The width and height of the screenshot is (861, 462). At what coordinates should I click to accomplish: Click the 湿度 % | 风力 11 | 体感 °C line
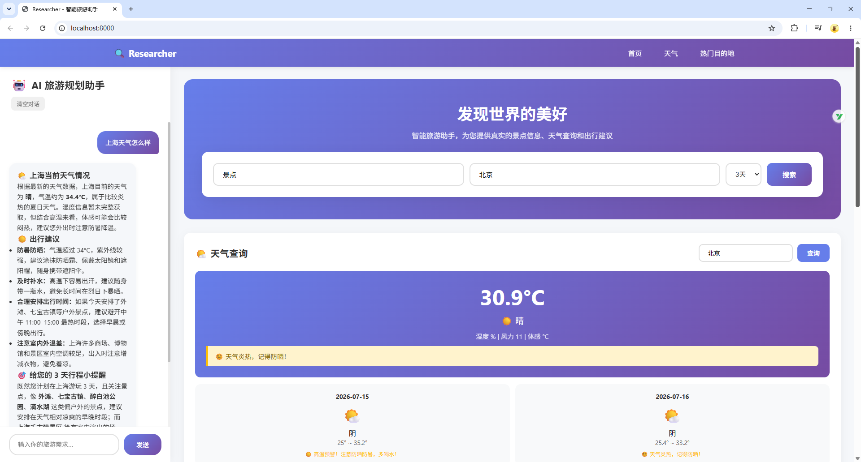[x=512, y=337]
